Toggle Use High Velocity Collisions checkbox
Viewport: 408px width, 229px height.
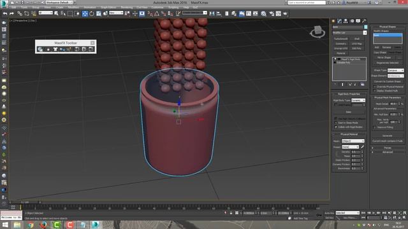click(x=336, y=119)
